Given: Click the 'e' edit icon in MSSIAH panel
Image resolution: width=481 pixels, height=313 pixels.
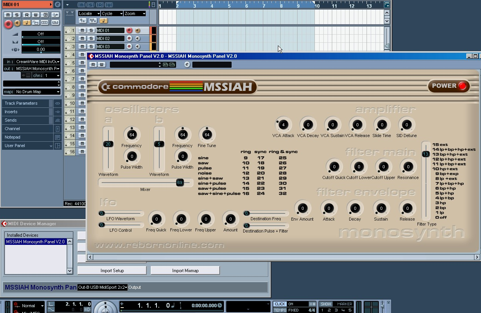Looking at the screenshot, I should pos(187,64).
